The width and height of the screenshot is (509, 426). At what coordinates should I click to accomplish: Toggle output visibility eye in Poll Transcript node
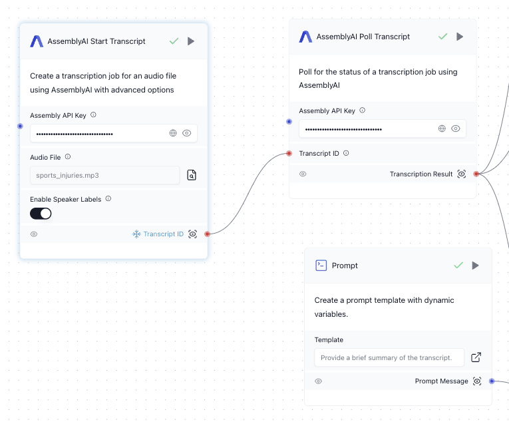tap(303, 174)
